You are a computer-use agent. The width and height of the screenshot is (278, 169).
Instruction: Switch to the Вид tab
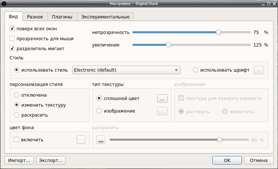pyautogui.click(x=14, y=17)
